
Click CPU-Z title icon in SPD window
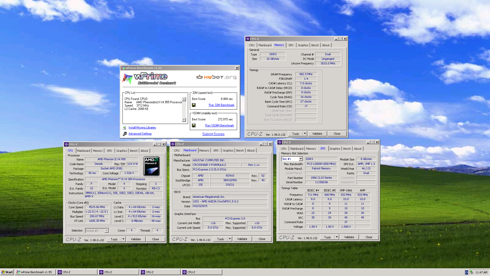[279, 142]
